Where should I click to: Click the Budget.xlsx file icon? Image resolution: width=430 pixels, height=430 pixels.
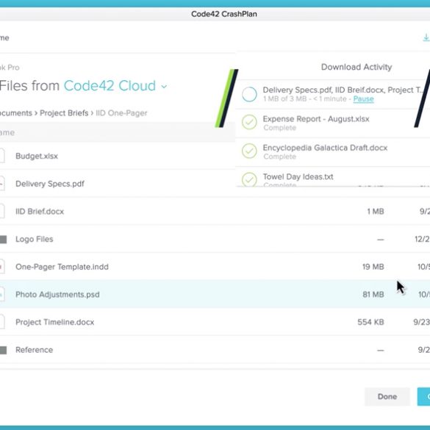[x=2, y=156]
